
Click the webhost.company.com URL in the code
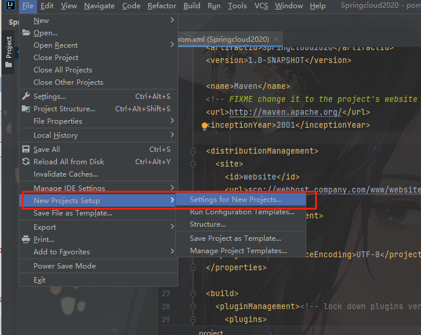point(334,190)
